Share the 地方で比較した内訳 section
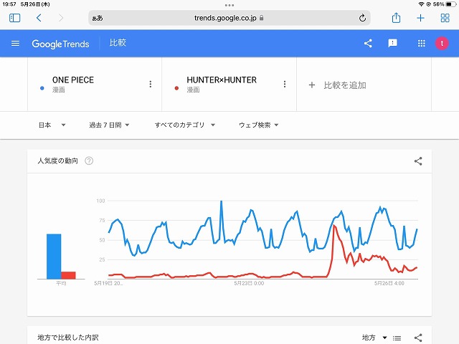 coord(418,338)
